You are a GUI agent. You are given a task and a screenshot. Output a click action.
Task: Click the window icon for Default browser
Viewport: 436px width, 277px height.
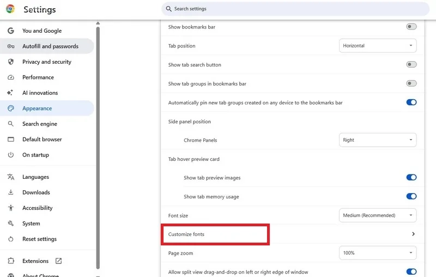(11, 140)
